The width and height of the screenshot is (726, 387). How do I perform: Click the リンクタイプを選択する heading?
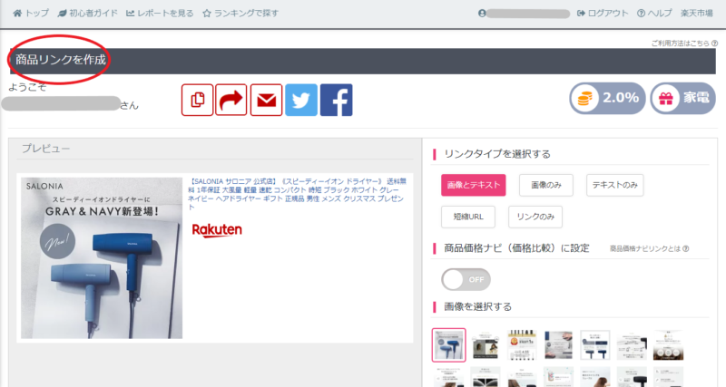[x=497, y=154]
